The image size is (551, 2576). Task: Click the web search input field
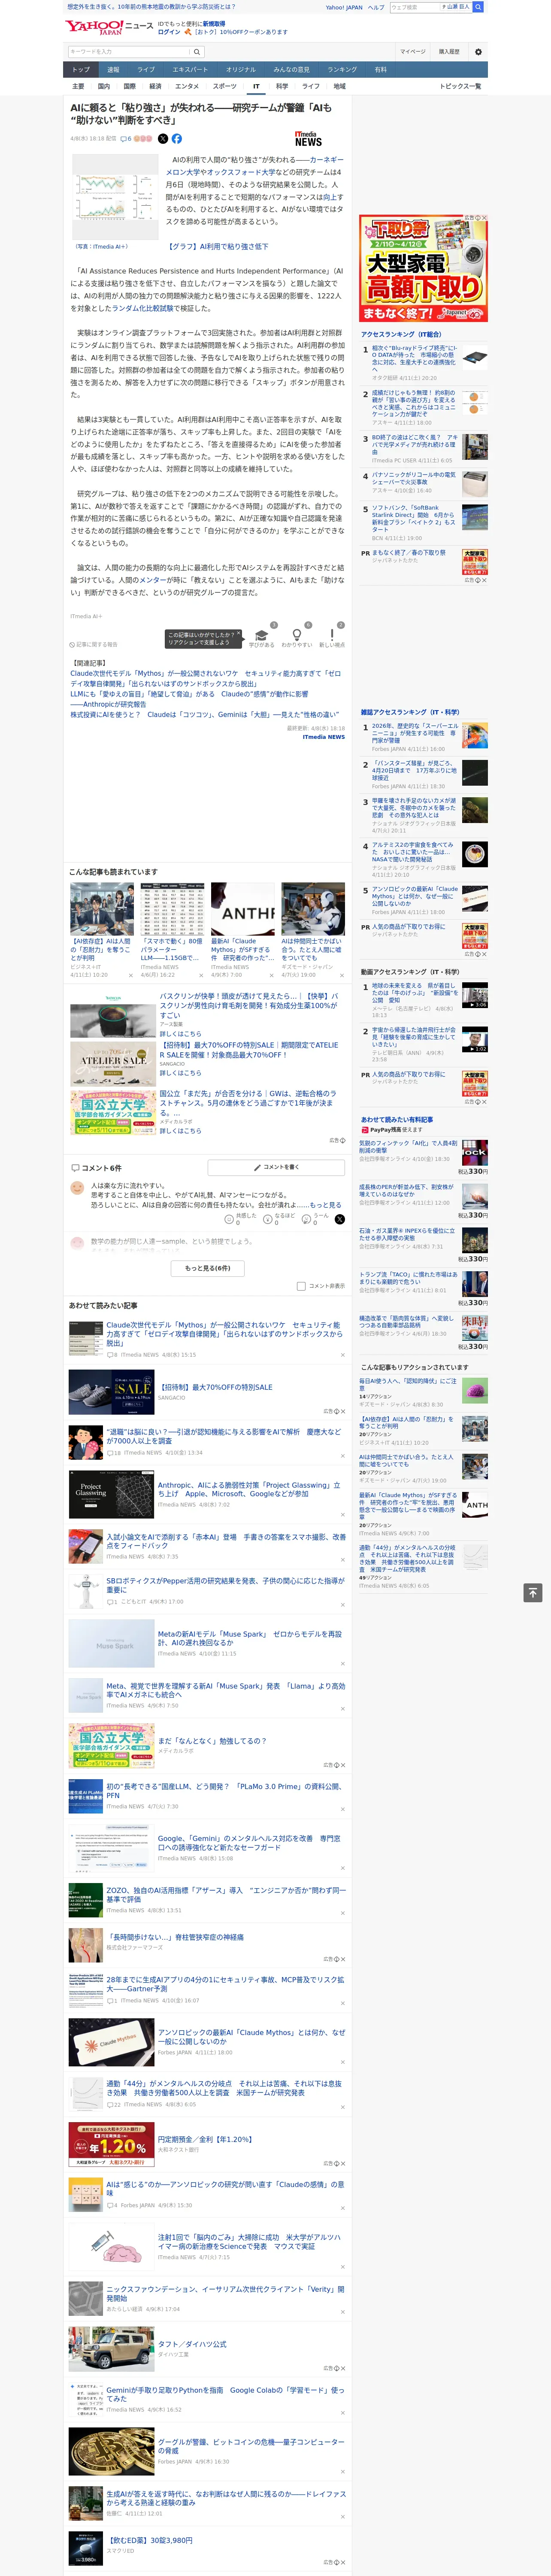pyautogui.click(x=414, y=7)
